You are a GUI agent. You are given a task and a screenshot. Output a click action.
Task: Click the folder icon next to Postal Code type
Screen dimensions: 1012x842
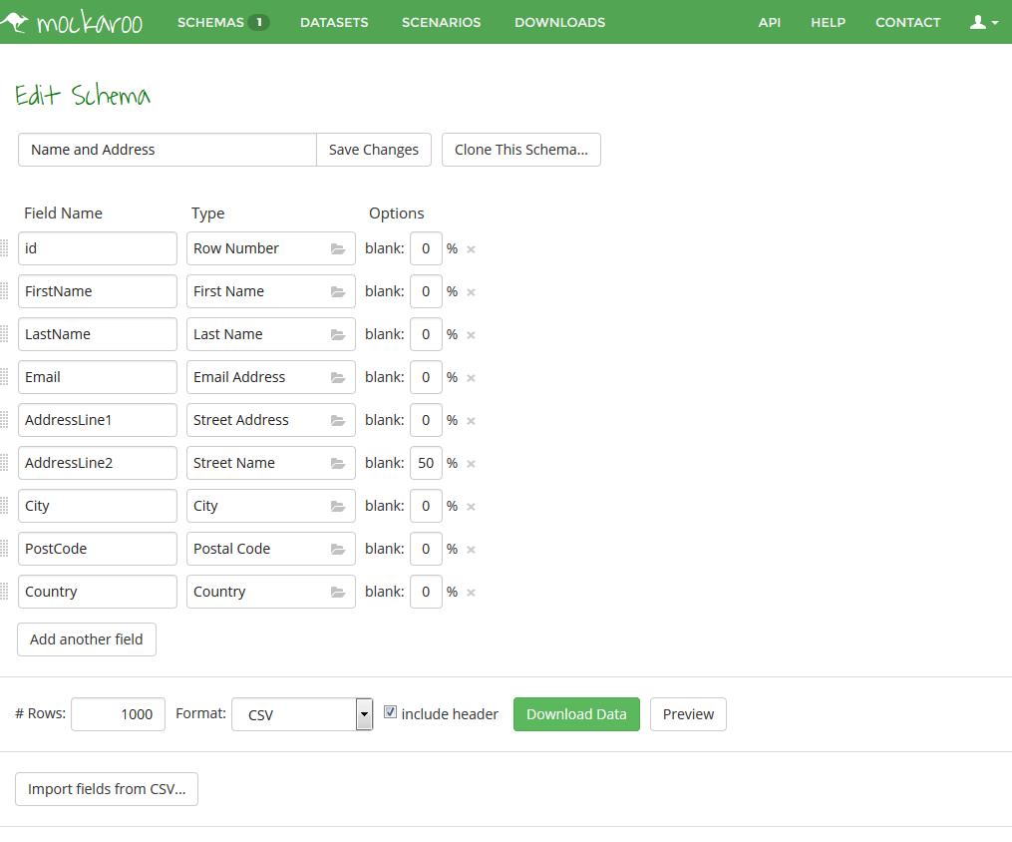click(339, 549)
